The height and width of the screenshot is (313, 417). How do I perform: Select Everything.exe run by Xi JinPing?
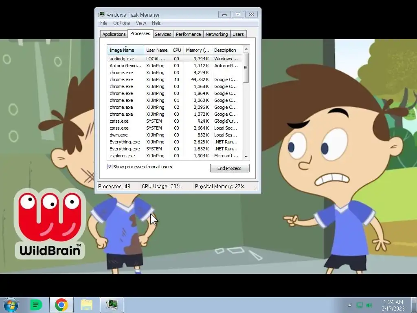(x=175, y=141)
